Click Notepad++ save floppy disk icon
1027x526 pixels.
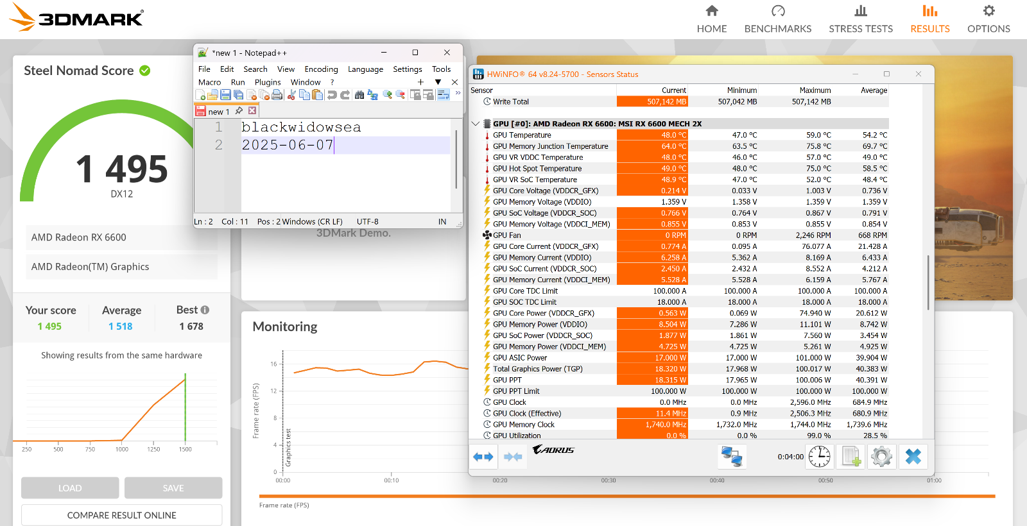(225, 94)
